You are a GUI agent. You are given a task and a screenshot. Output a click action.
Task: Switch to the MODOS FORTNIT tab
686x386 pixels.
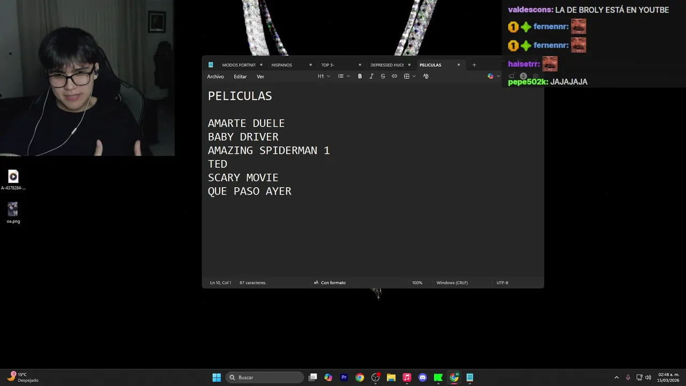(239, 65)
